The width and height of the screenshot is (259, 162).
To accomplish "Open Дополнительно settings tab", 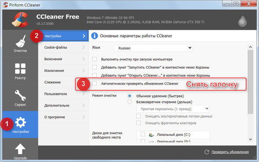I will click(x=63, y=106).
